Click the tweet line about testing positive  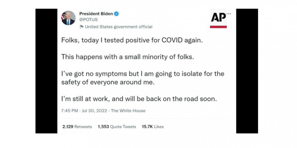[133, 41]
